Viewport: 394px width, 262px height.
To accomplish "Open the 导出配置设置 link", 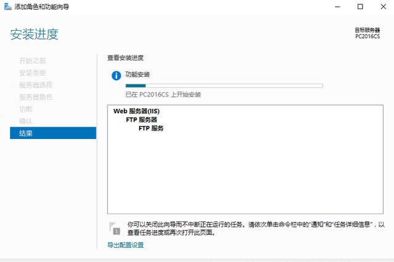I will pos(126,245).
